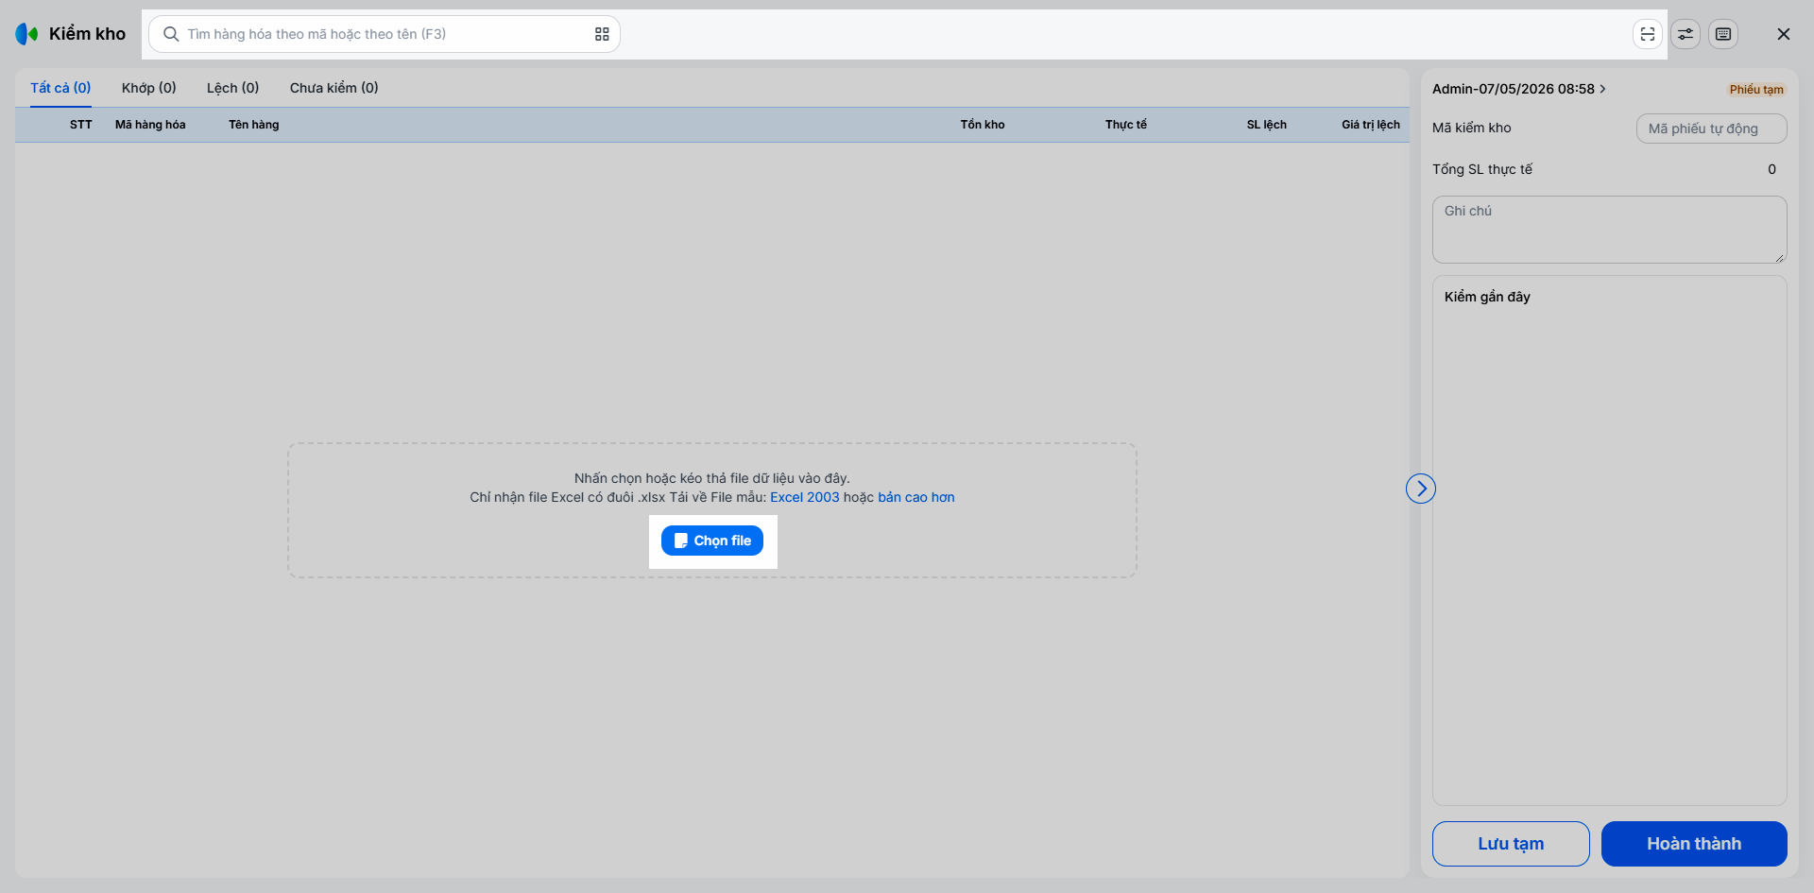Open the Lệch (0) tab
This screenshot has width=1814, height=893.
[x=232, y=88]
